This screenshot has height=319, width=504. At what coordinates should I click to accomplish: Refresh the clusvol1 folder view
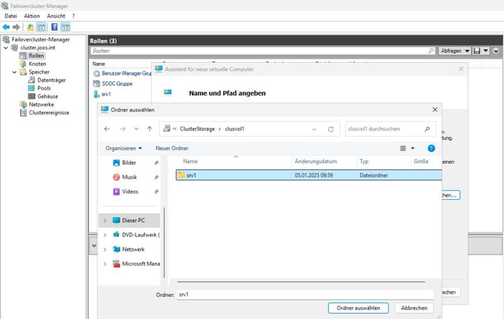(331, 129)
